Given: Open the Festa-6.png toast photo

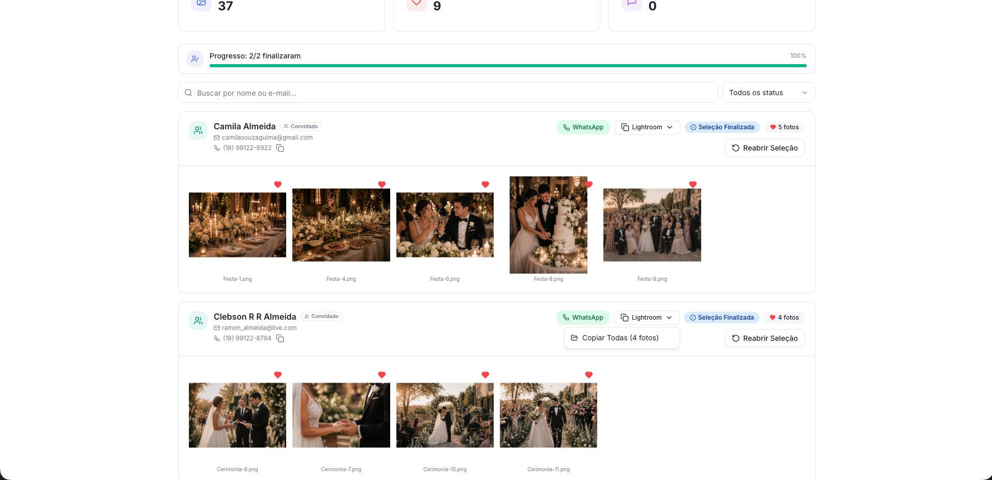Looking at the screenshot, I should [445, 225].
